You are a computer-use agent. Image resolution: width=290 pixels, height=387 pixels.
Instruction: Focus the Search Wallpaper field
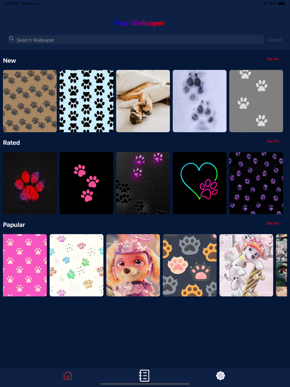[x=136, y=40]
